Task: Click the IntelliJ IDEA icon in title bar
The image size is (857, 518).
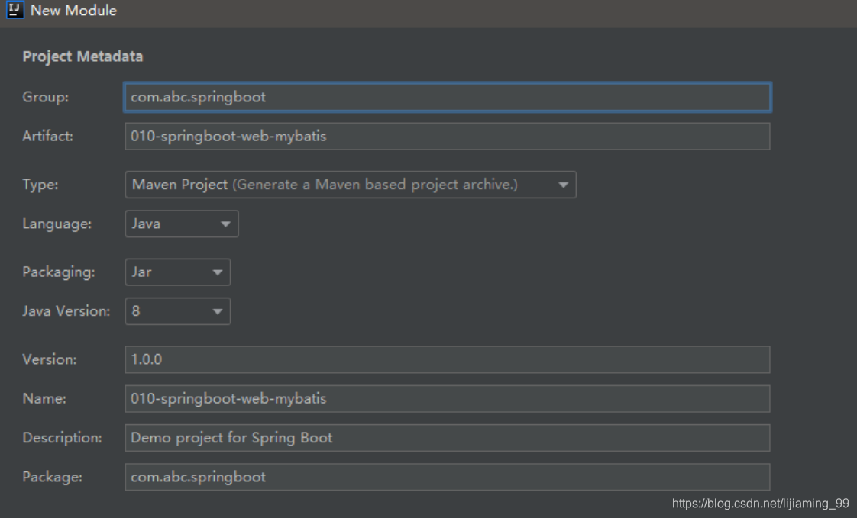Action: pyautogui.click(x=15, y=10)
